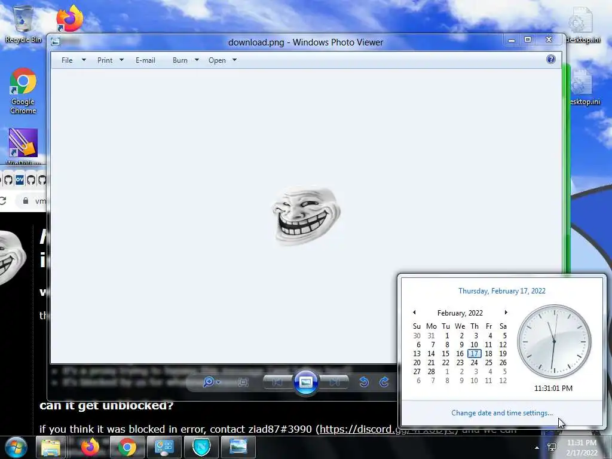The width and height of the screenshot is (612, 459).
Task: Click the '11:31:01 PM' digital time
Action: 553,388
